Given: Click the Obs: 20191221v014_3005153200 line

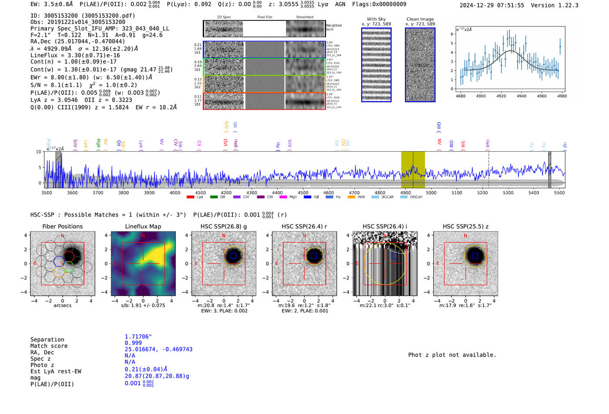Looking at the screenshot, I should pyautogui.click(x=78, y=22).
